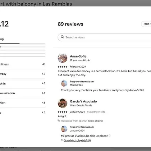
Task: Select the Cleanliness 4.1 rating row
Action: click(x=23, y=64)
